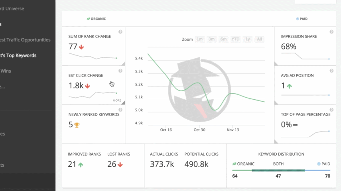Click the red Lost Ranks down arrow

click(120, 164)
